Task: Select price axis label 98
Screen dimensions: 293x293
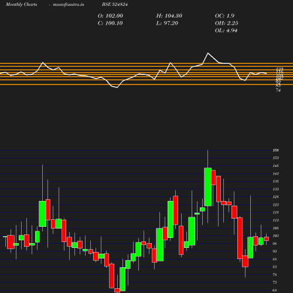Action: click(275, 244)
